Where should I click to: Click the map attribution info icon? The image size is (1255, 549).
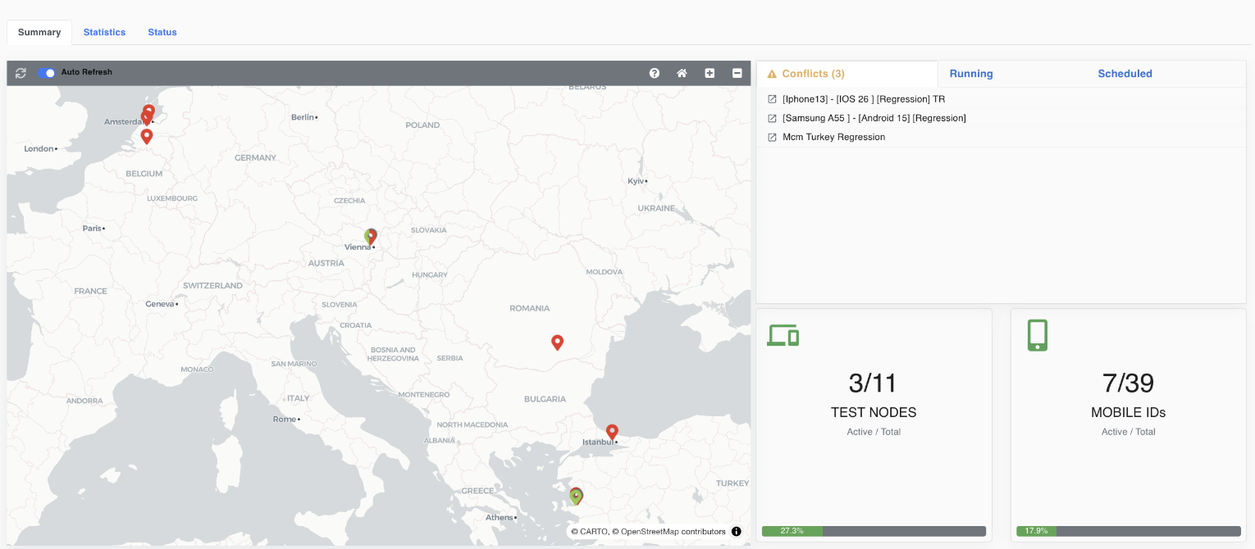[x=737, y=532]
